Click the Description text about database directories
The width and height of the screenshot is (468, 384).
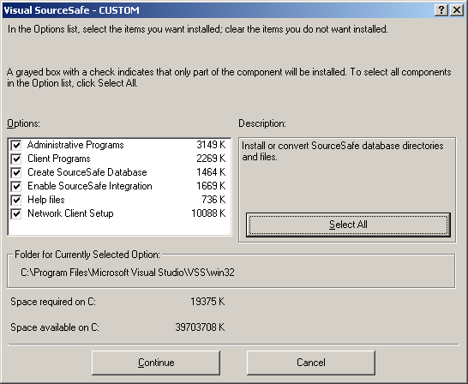click(x=343, y=151)
